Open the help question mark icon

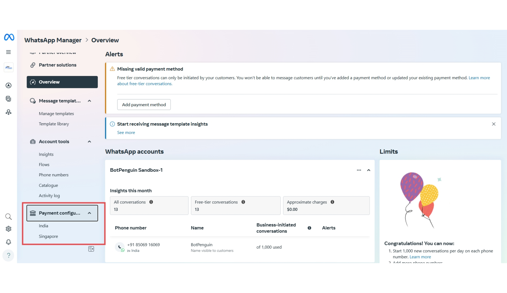point(8,255)
